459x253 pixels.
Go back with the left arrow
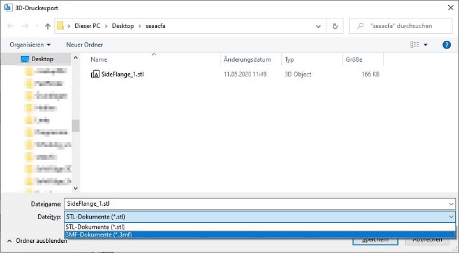pyautogui.click(x=11, y=26)
